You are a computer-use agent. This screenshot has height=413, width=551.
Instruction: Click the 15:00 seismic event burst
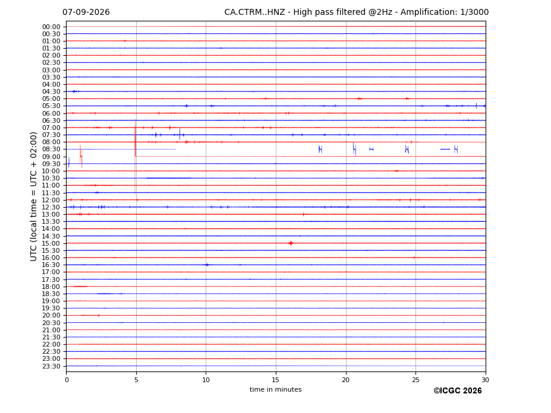(x=291, y=243)
